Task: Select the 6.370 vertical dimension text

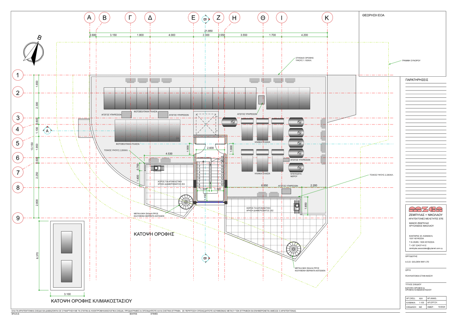Action: [x=37, y=255]
